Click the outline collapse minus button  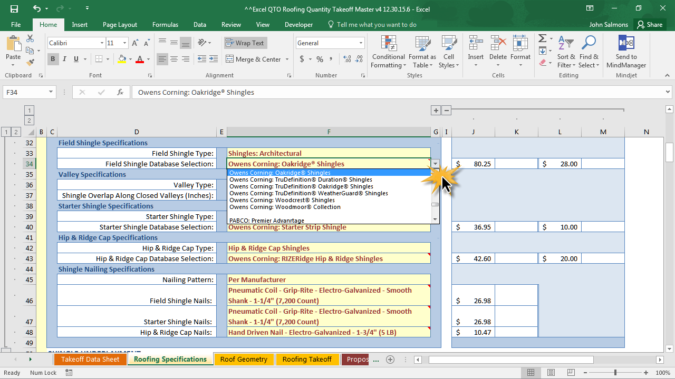447,110
